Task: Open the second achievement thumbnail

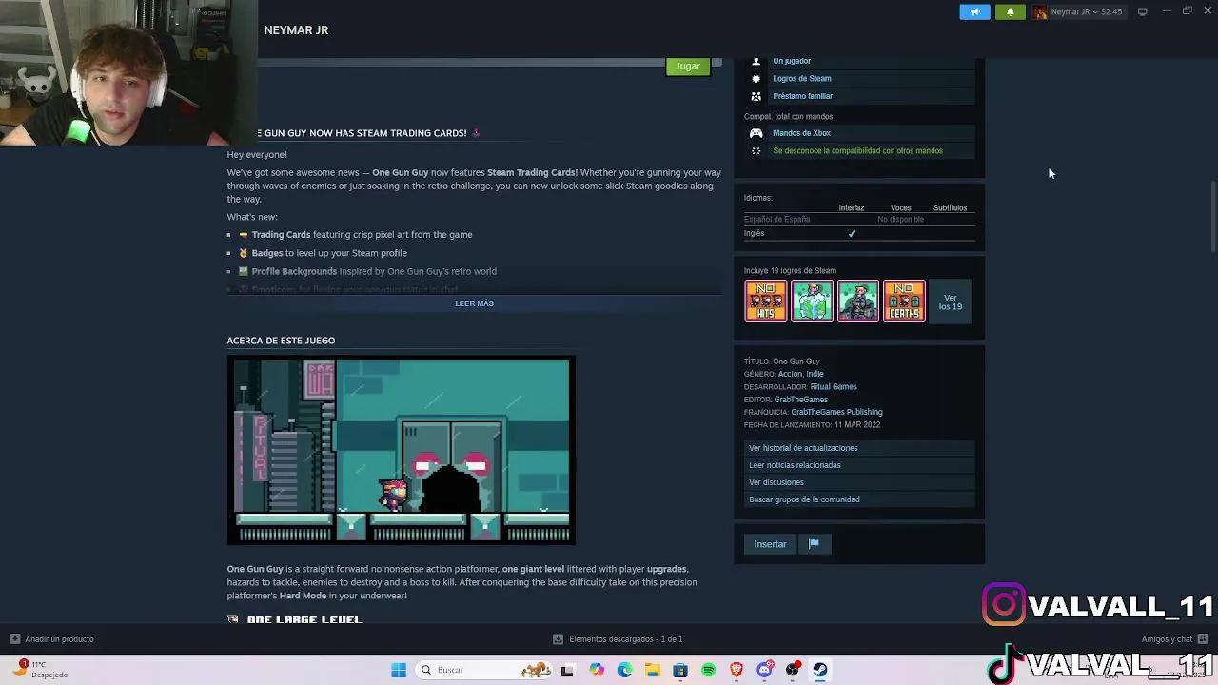Action: 812,301
